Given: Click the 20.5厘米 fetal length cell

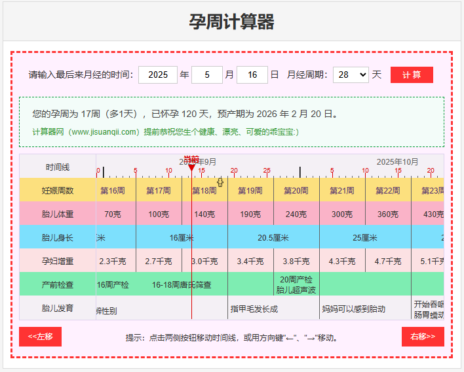Looking at the screenshot, I should (x=273, y=237).
